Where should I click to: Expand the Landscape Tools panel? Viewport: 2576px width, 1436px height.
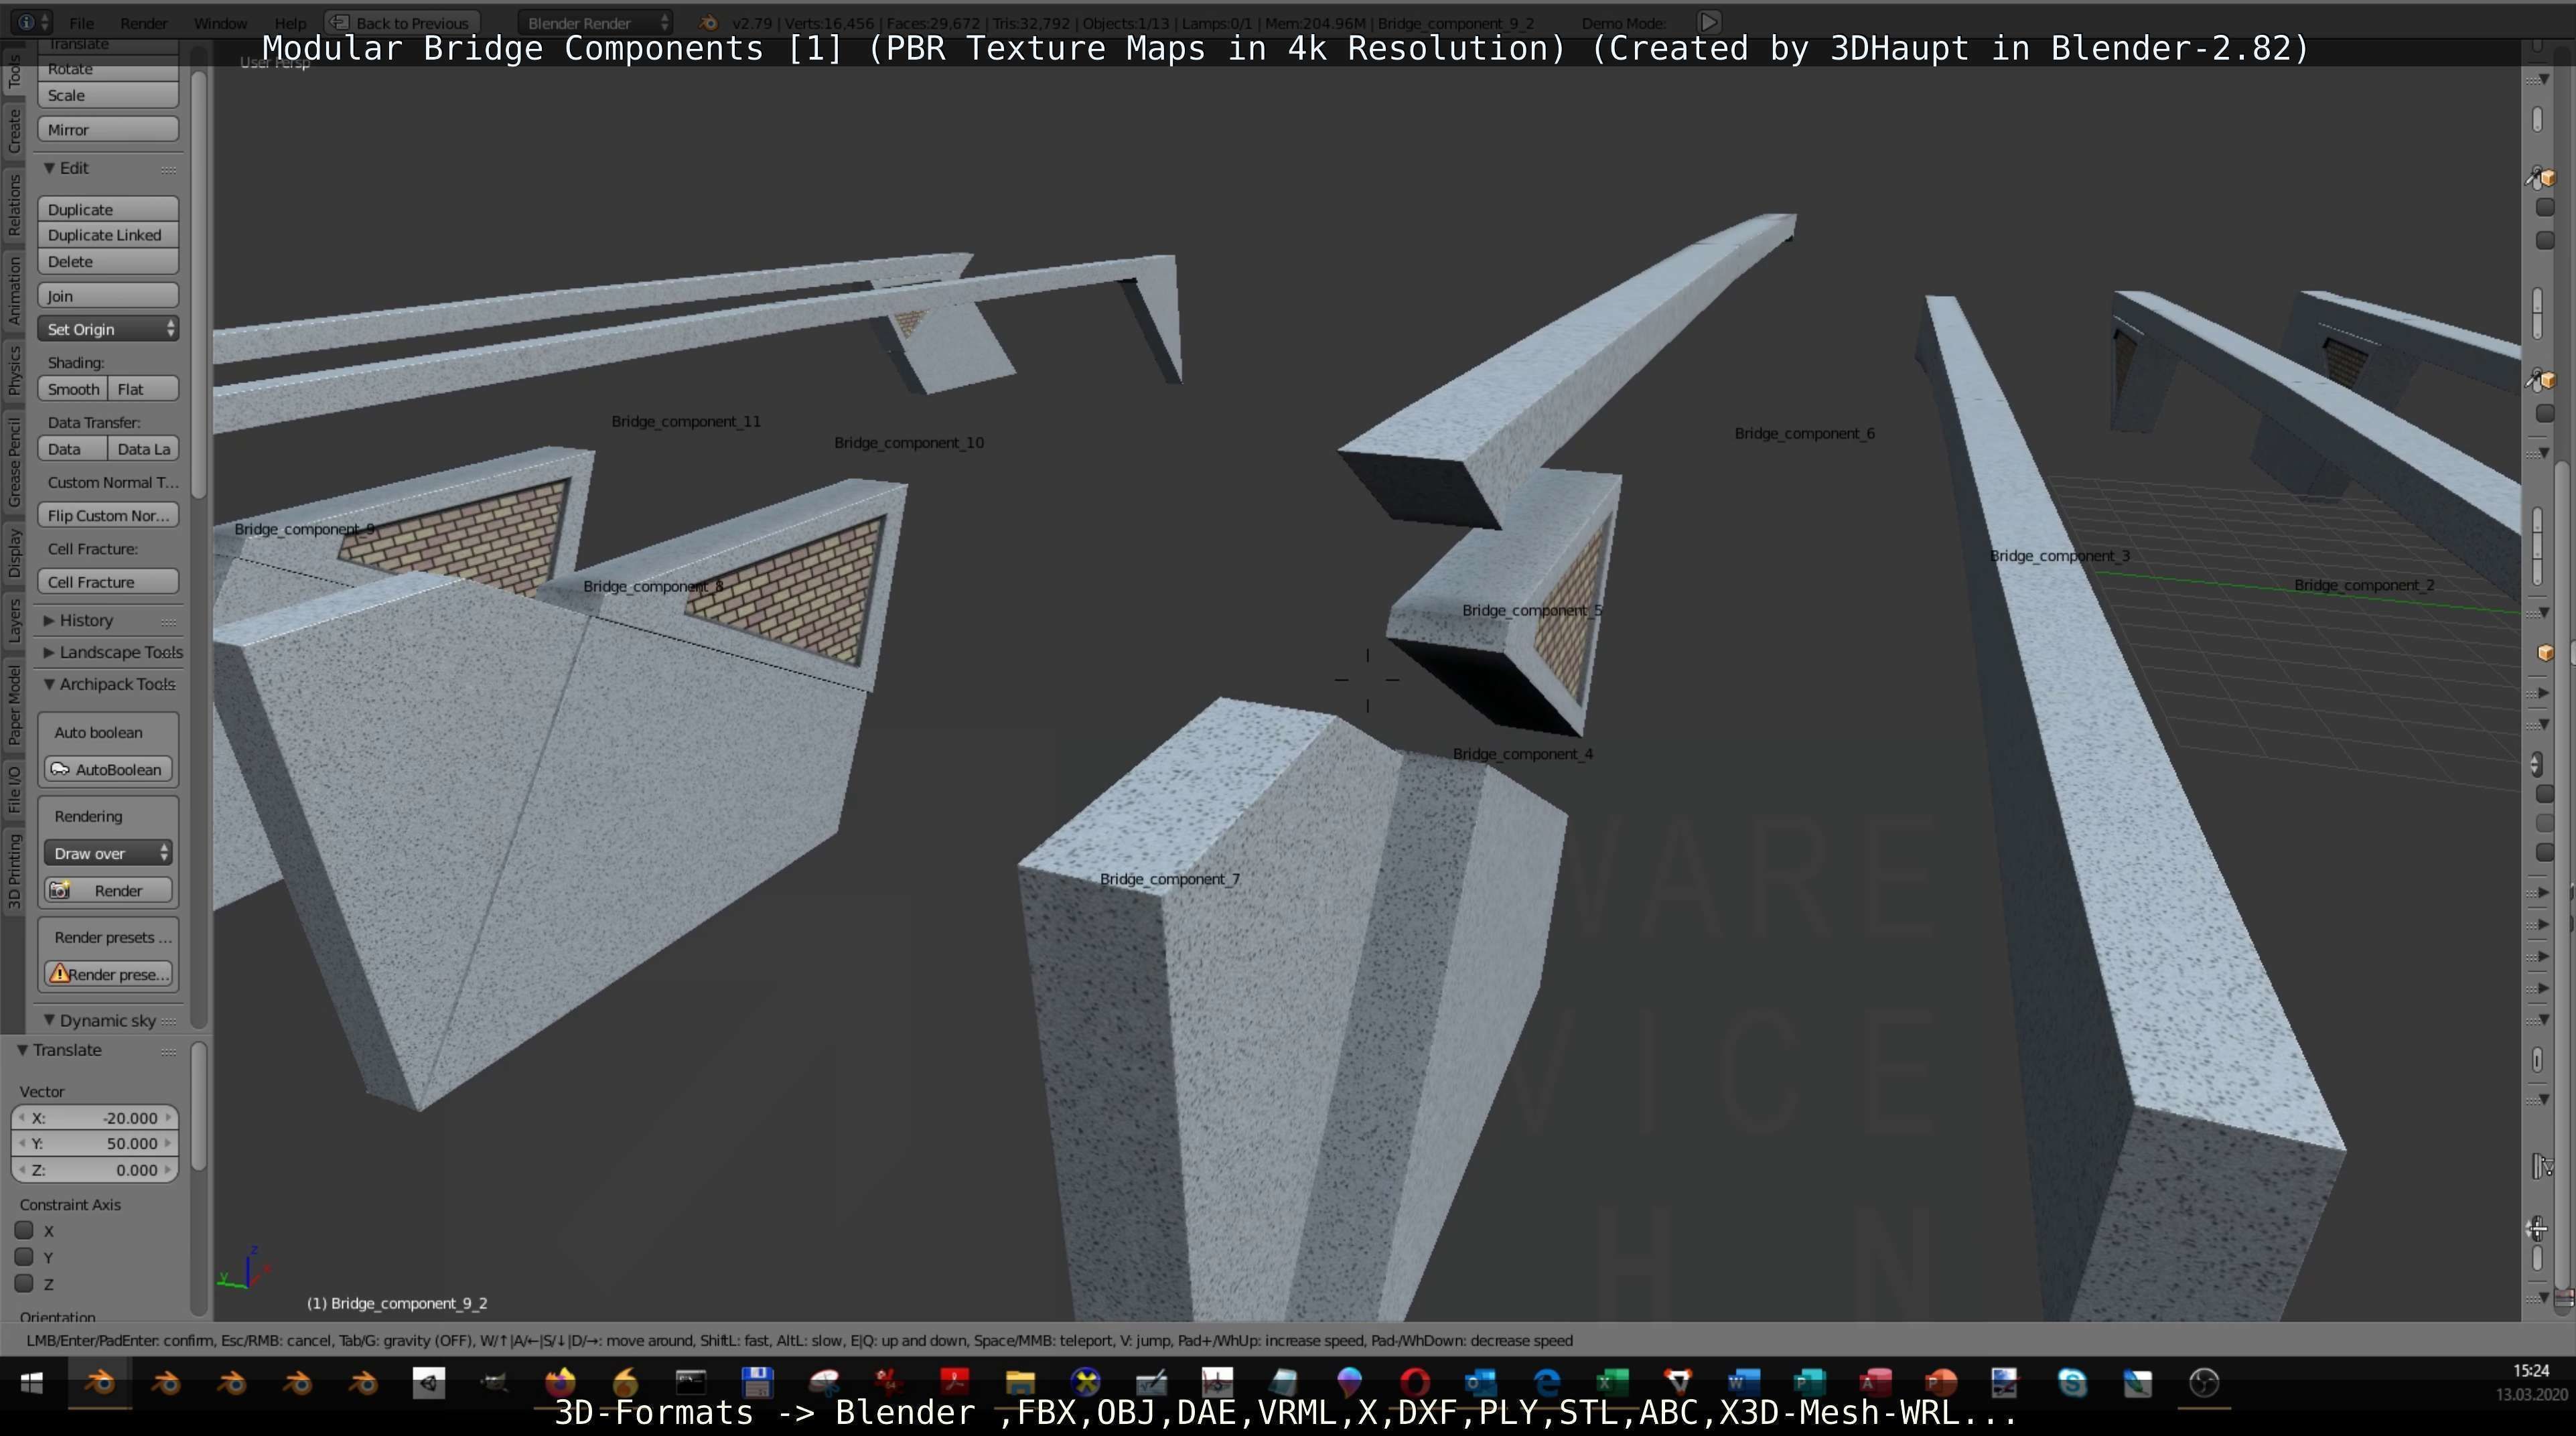point(48,652)
